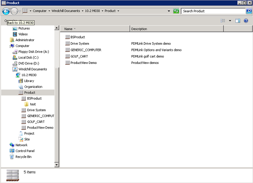This screenshot has height=183, width=253.
Task: Open the address bar history dropdown
Action: coord(169,11)
